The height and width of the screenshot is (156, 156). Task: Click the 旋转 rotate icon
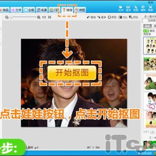tap(143, 9)
